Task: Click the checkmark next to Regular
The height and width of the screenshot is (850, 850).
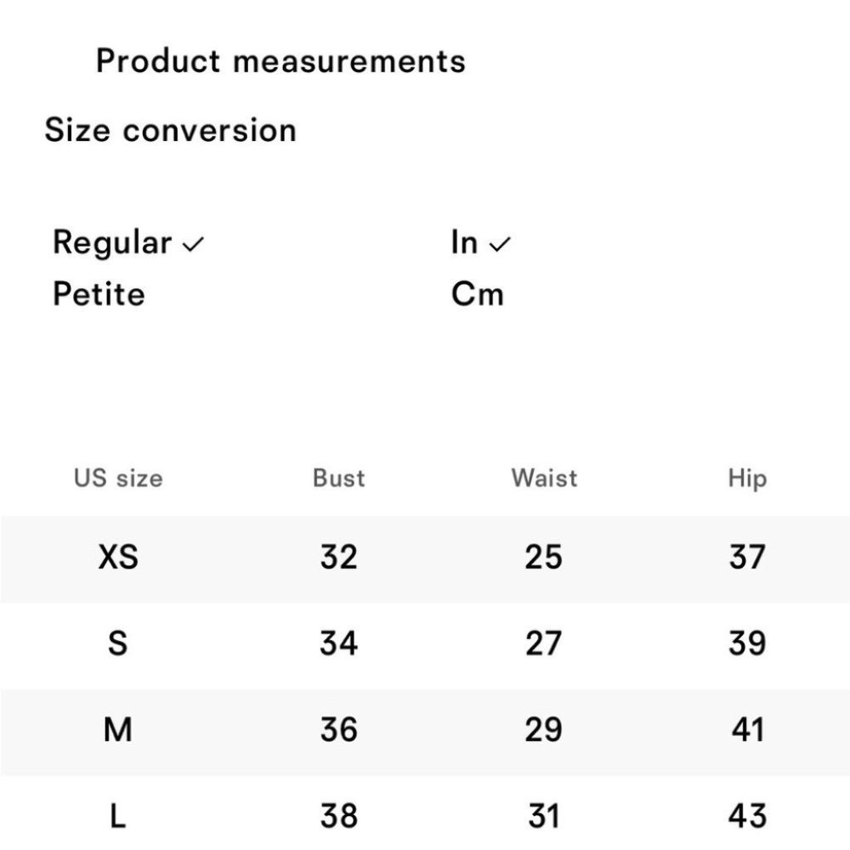Action: 193,245
